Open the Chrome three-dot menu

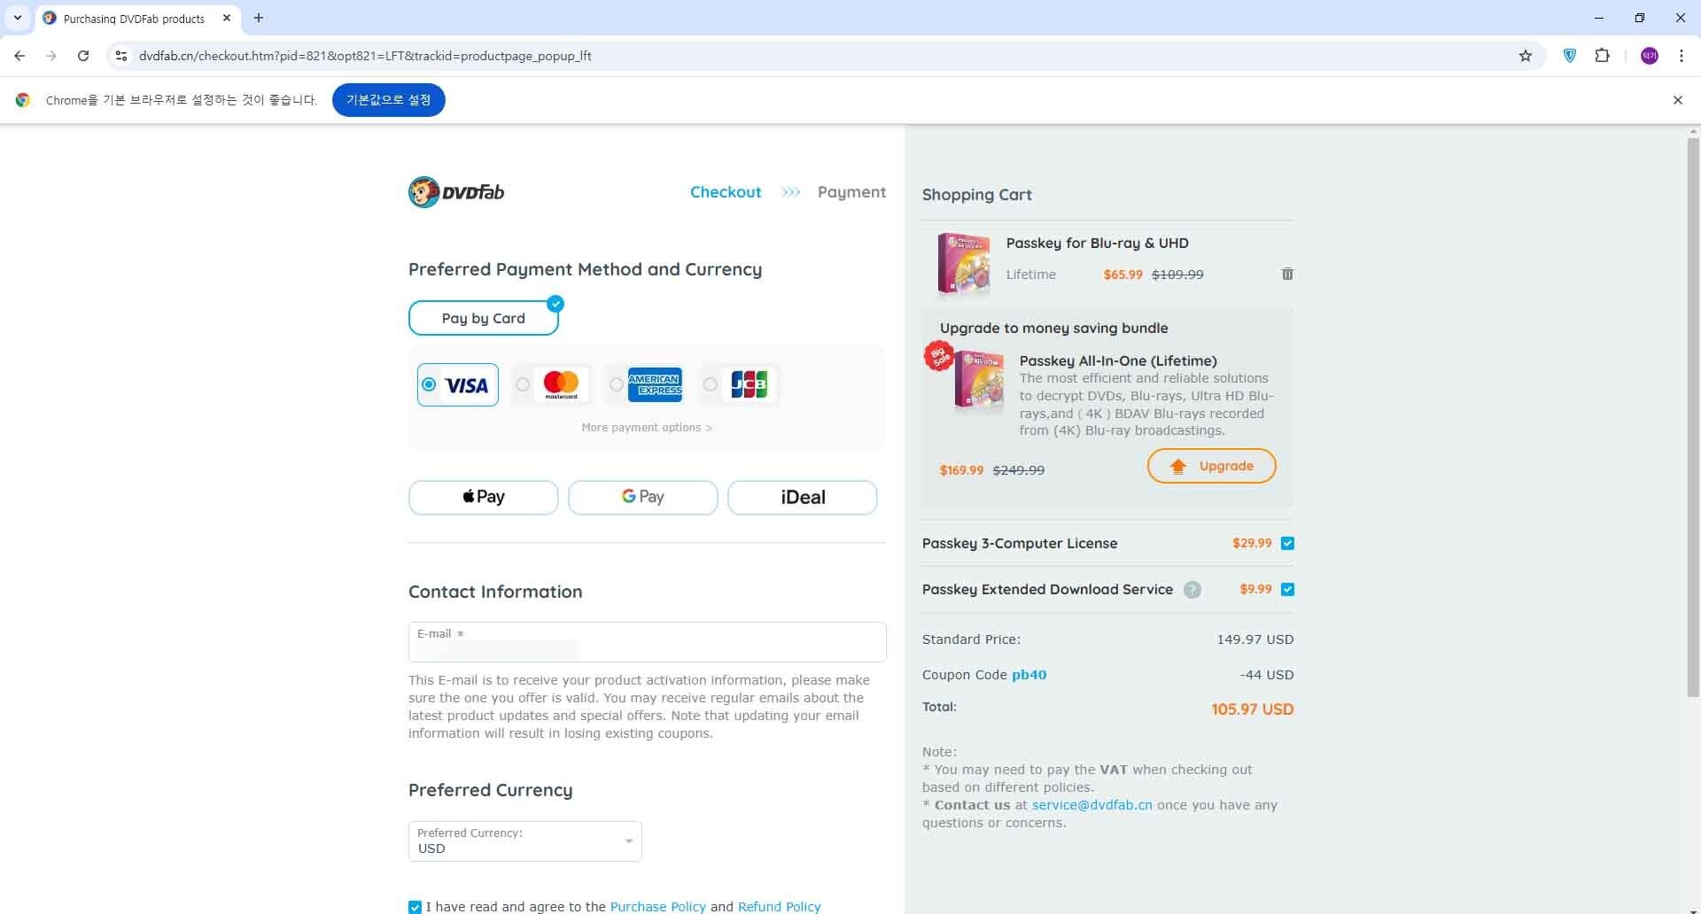point(1682,56)
